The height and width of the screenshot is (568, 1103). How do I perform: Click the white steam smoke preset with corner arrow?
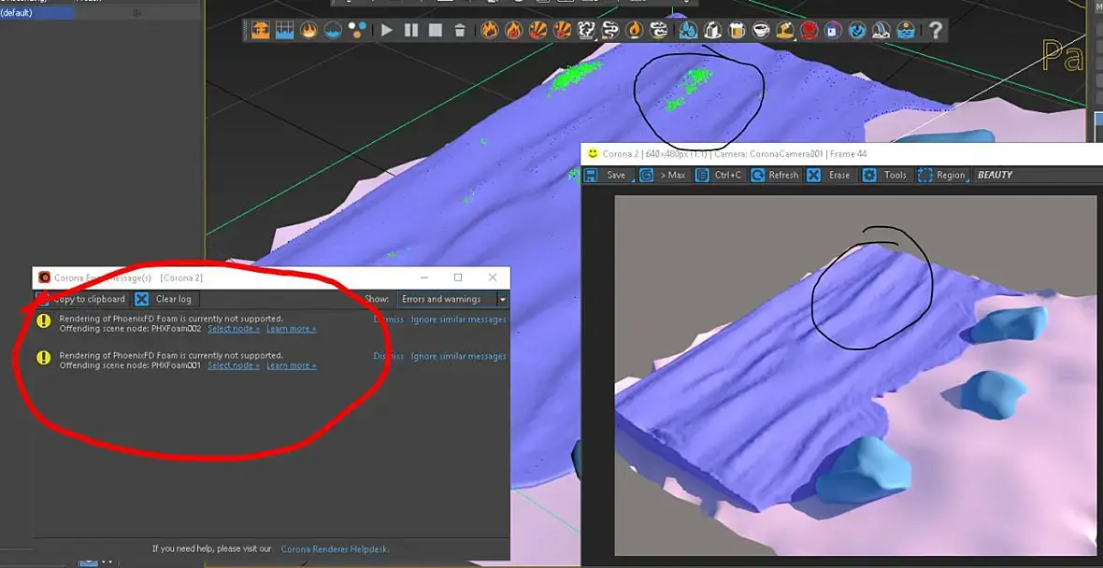coord(586,30)
